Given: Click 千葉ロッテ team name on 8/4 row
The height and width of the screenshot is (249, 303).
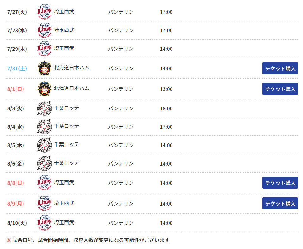Looking at the screenshot, I should pyautogui.click(x=67, y=126).
